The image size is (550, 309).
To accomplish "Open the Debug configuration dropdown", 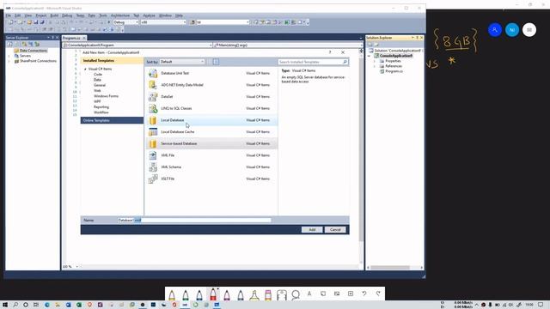I will point(125,22).
